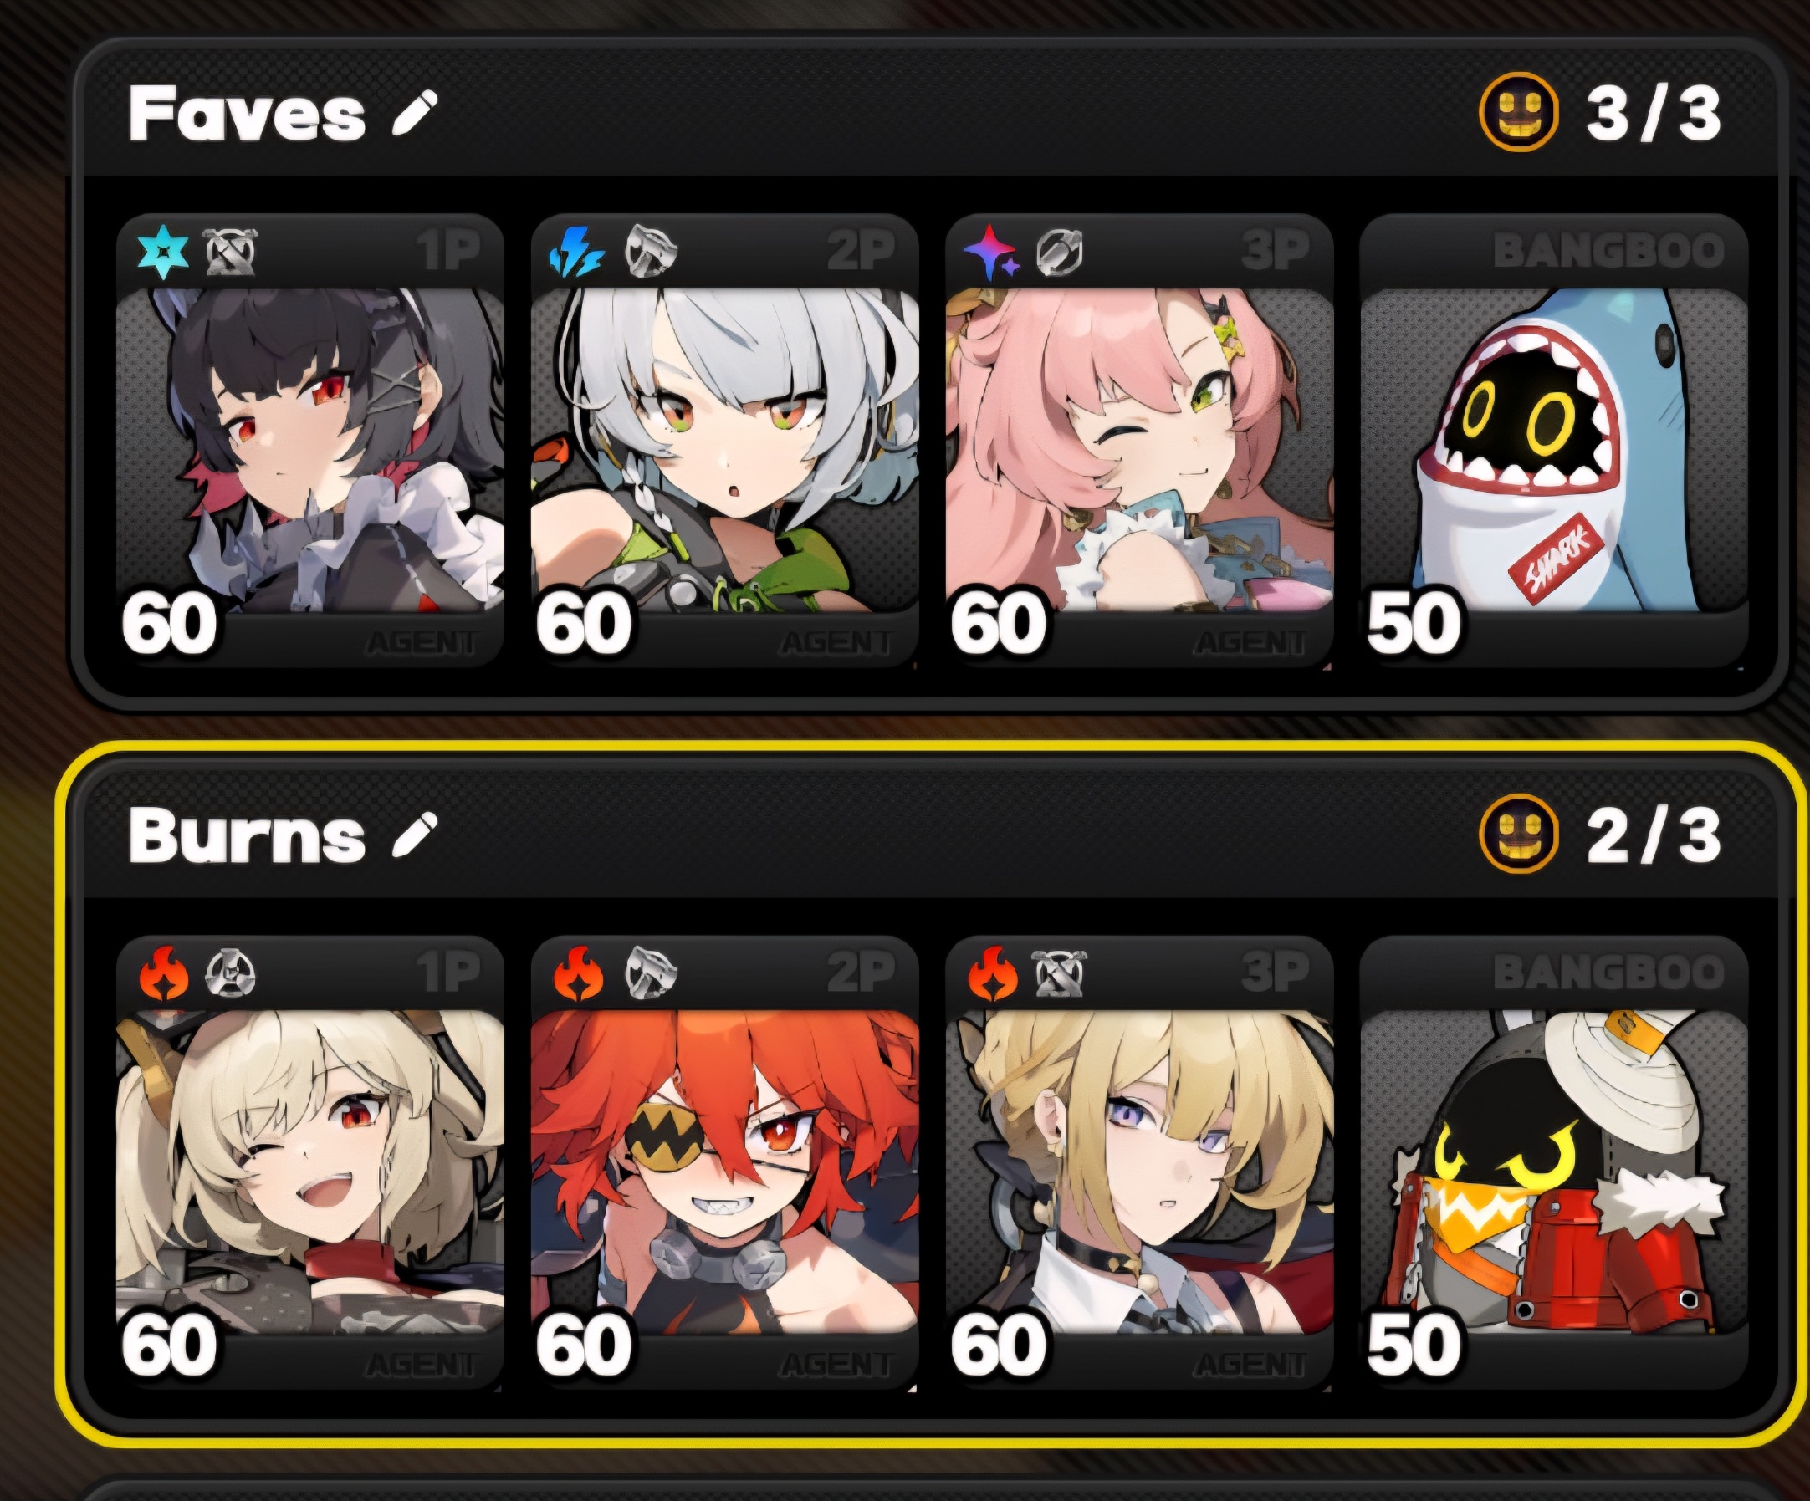Click the specialty icon next to Burns 2P fire icon
Screen dimensions: 1810x1501
pyautogui.click(x=650, y=973)
